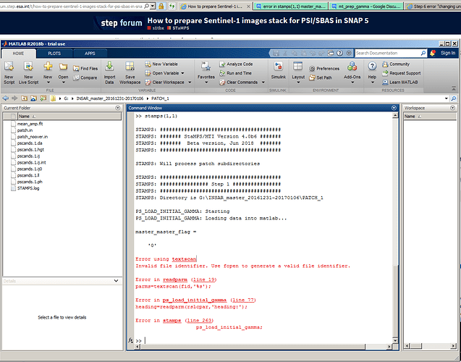This screenshot has width=461, height=362.
Task: Click Sign In
Action: click(x=447, y=54)
